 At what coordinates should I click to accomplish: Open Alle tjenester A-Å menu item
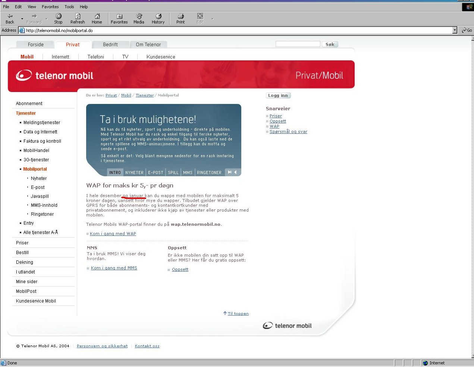(41, 232)
